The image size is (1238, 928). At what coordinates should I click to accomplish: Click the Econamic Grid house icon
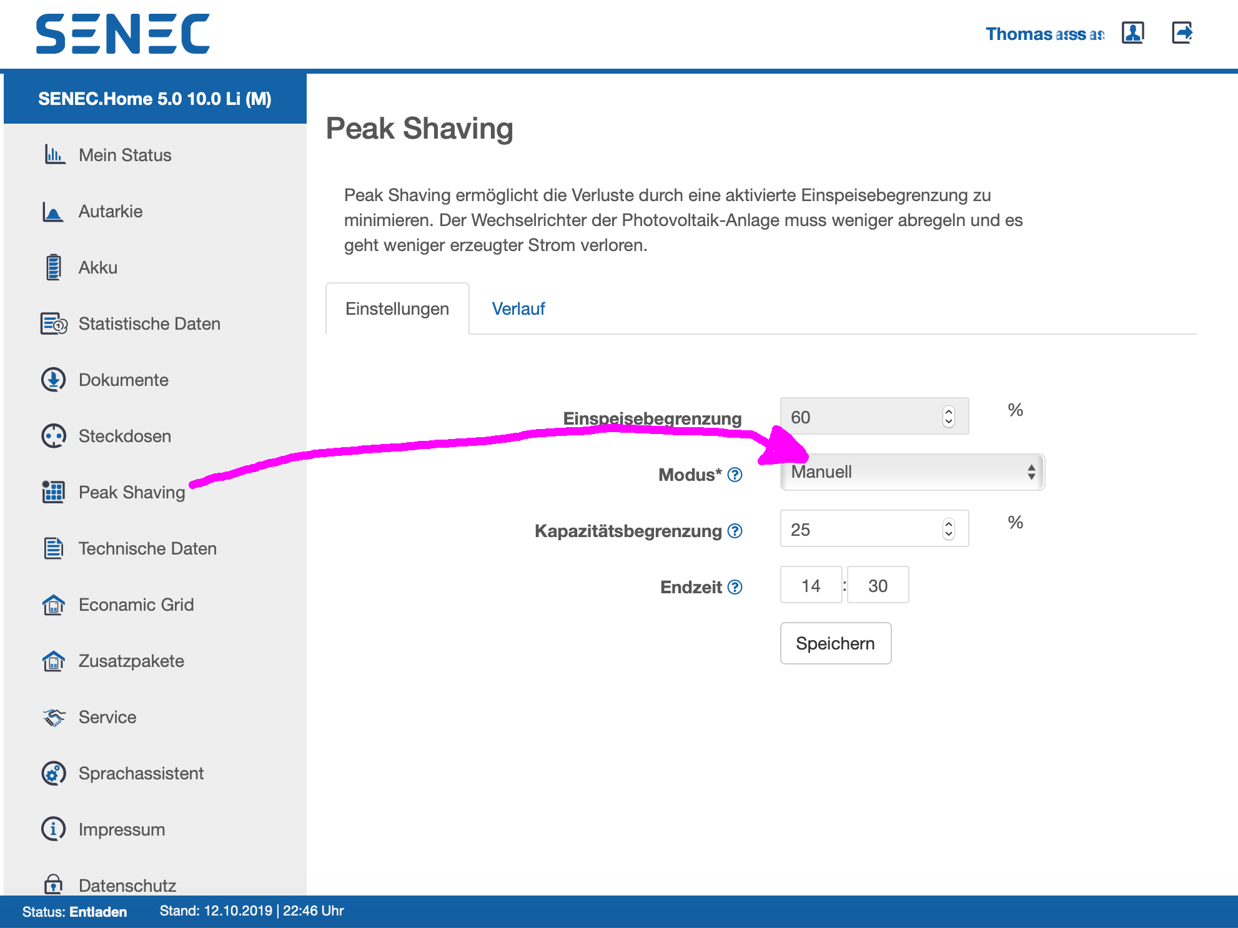click(54, 605)
